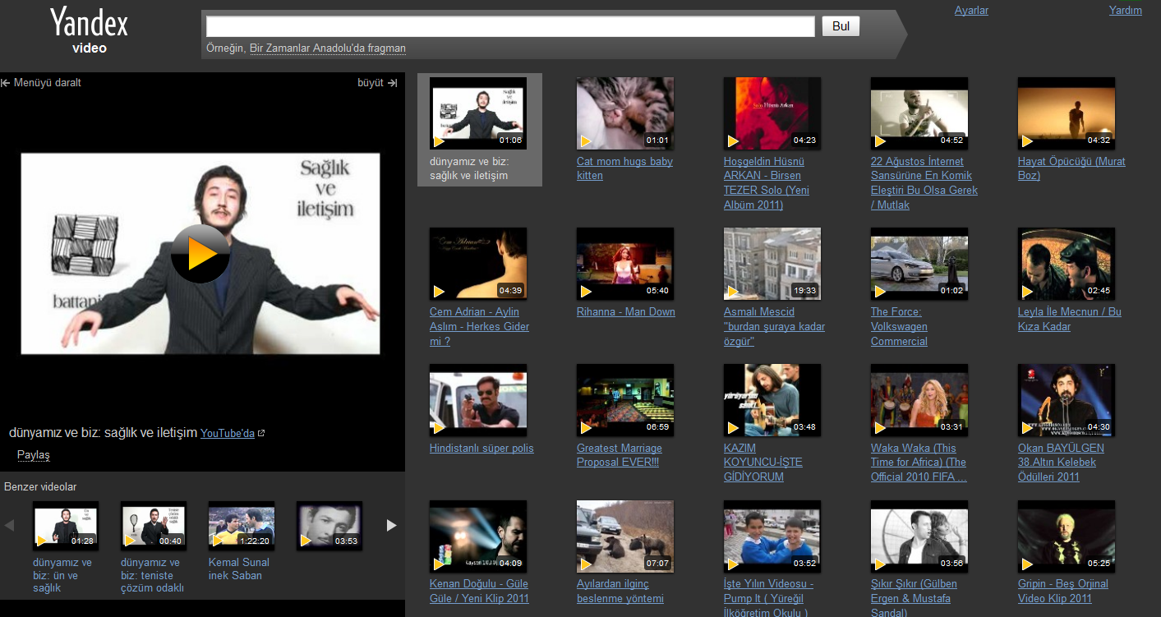The width and height of the screenshot is (1161, 617).
Task: Open 'Leyla İle Mecnun' video thumbnail
Action: (x=1067, y=264)
